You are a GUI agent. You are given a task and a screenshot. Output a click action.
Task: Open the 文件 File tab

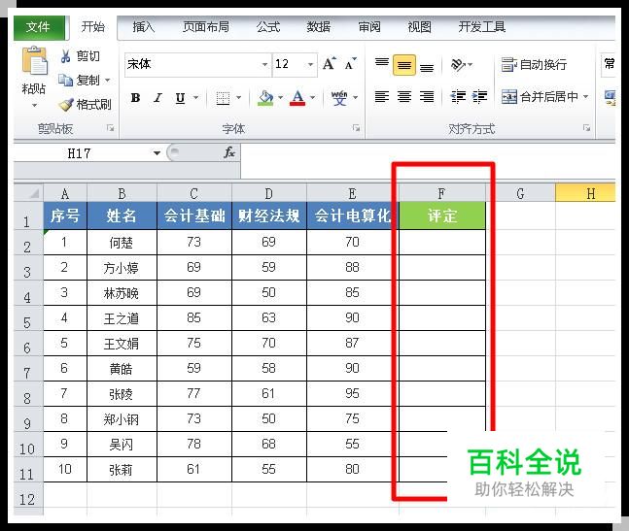point(39,27)
